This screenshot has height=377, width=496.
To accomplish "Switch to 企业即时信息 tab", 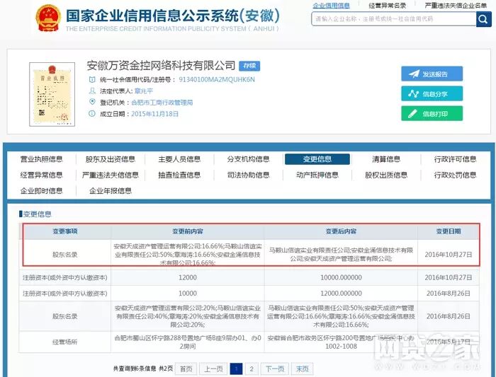I will [x=41, y=191].
